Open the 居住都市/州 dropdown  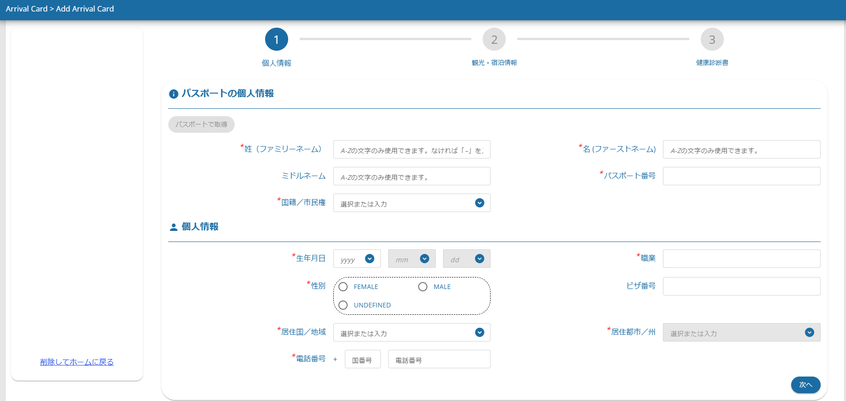pyautogui.click(x=741, y=332)
